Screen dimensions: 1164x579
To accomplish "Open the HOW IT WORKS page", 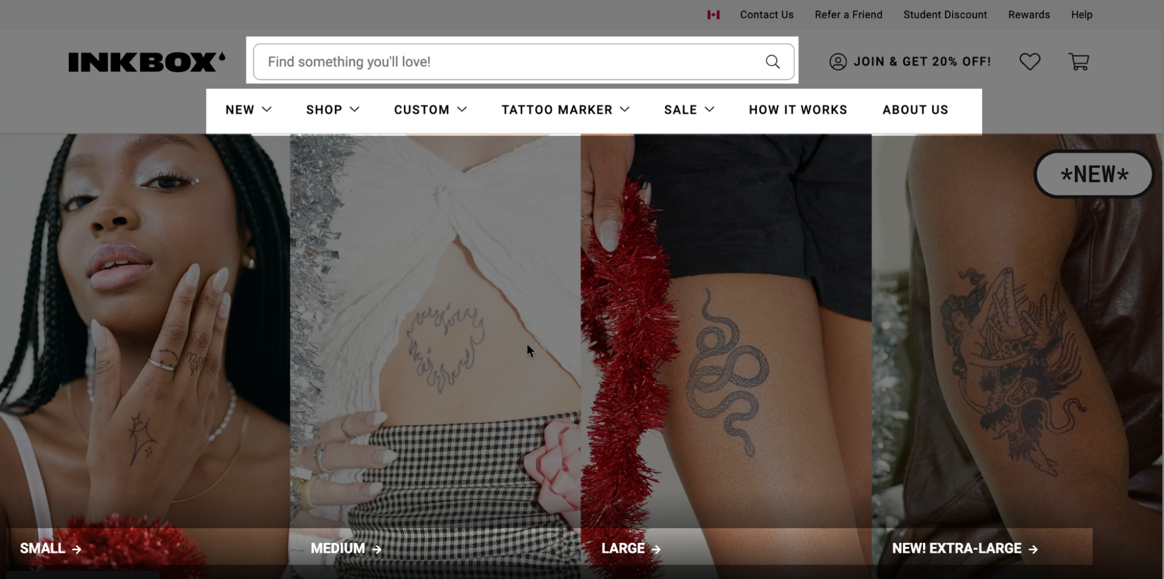I will [x=798, y=110].
